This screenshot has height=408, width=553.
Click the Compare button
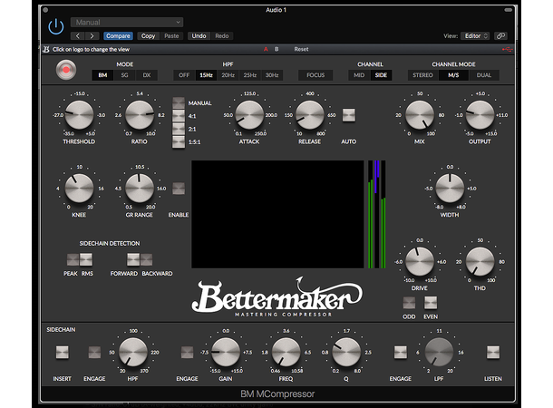point(118,36)
